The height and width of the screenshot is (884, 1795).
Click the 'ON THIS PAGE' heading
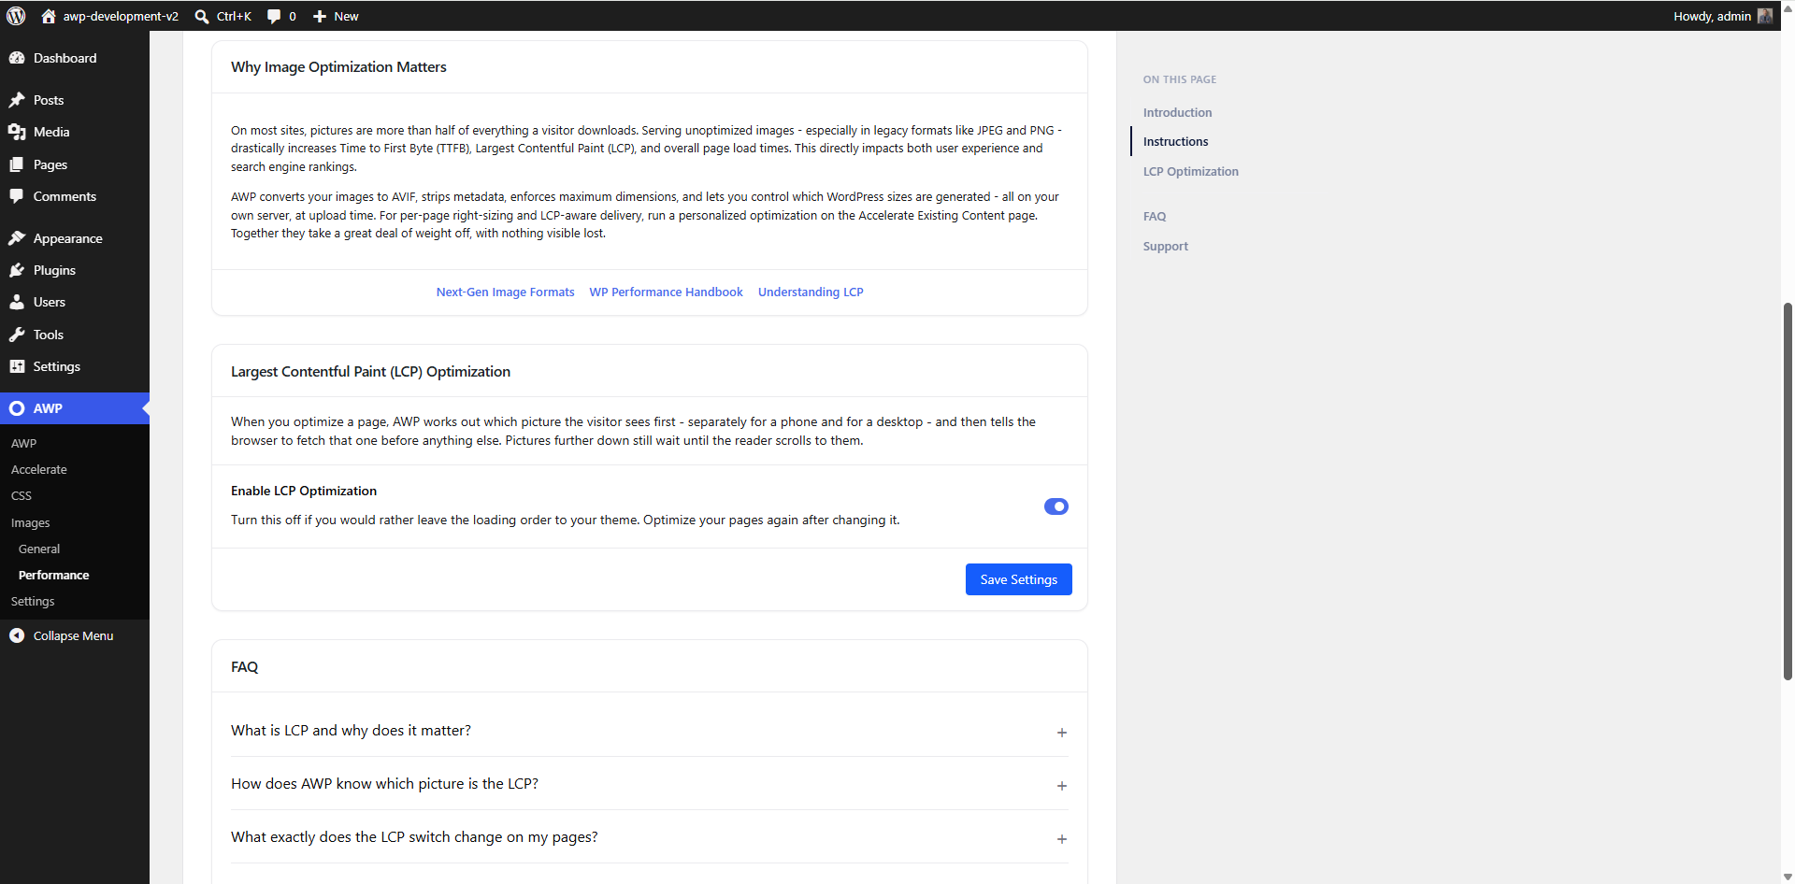click(x=1180, y=79)
